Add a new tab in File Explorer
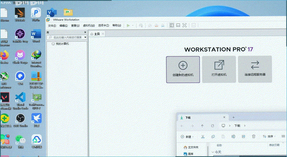 click(233, 117)
